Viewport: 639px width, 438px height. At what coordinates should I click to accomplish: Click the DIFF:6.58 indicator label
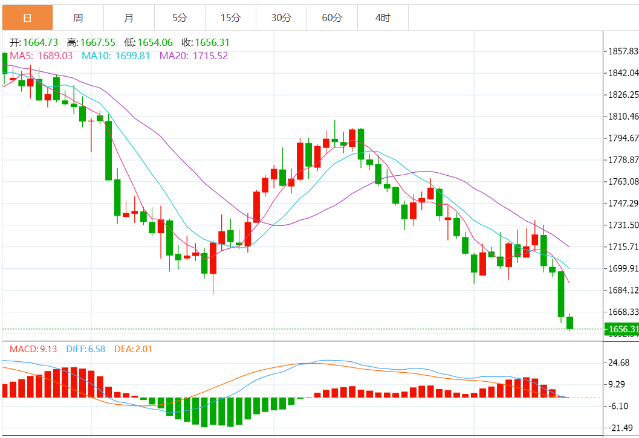86,349
